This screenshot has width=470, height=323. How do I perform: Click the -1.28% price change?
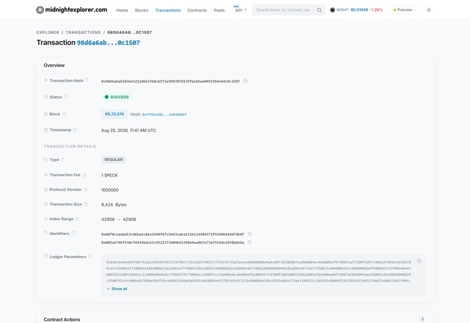(376, 10)
